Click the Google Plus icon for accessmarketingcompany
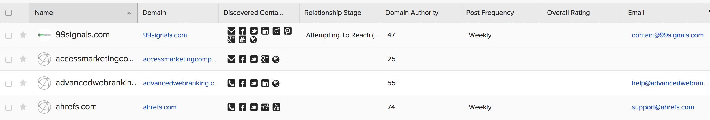The image size is (710, 120). (265, 59)
